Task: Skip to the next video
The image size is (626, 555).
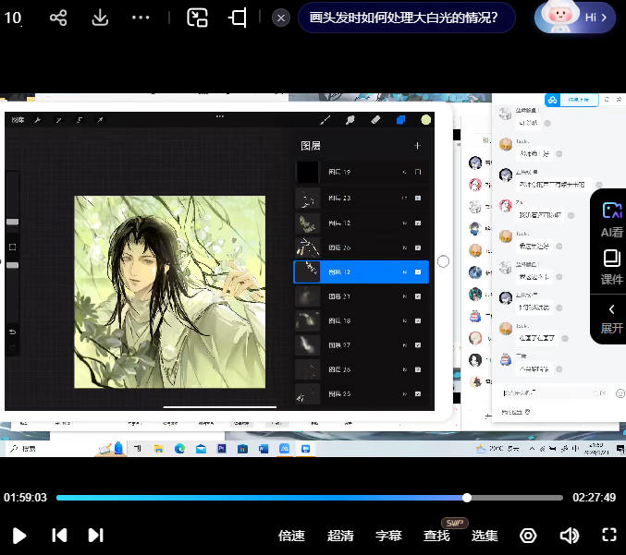Action: click(x=95, y=535)
